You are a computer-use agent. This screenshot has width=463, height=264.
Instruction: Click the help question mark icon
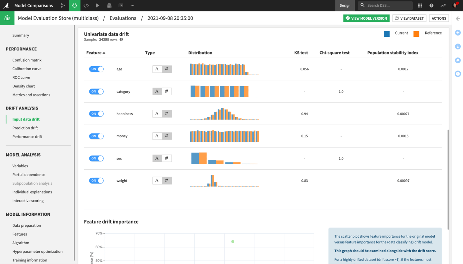(431, 5)
